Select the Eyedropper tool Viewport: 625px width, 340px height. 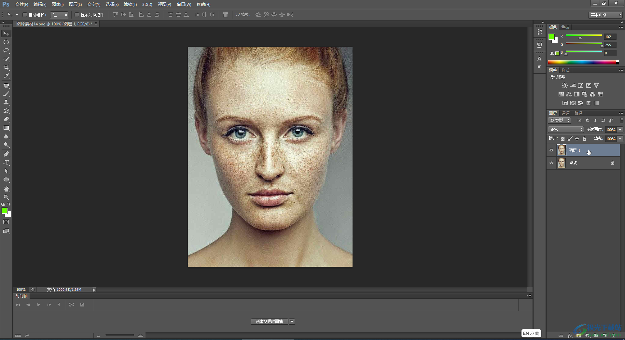[6, 76]
